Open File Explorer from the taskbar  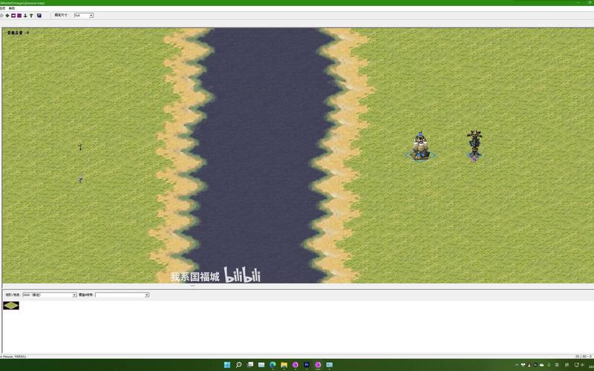click(284, 365)
